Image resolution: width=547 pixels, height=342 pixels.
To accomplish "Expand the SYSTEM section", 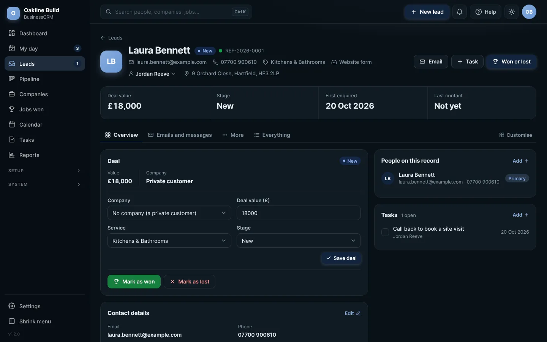I will coord(45,185).
